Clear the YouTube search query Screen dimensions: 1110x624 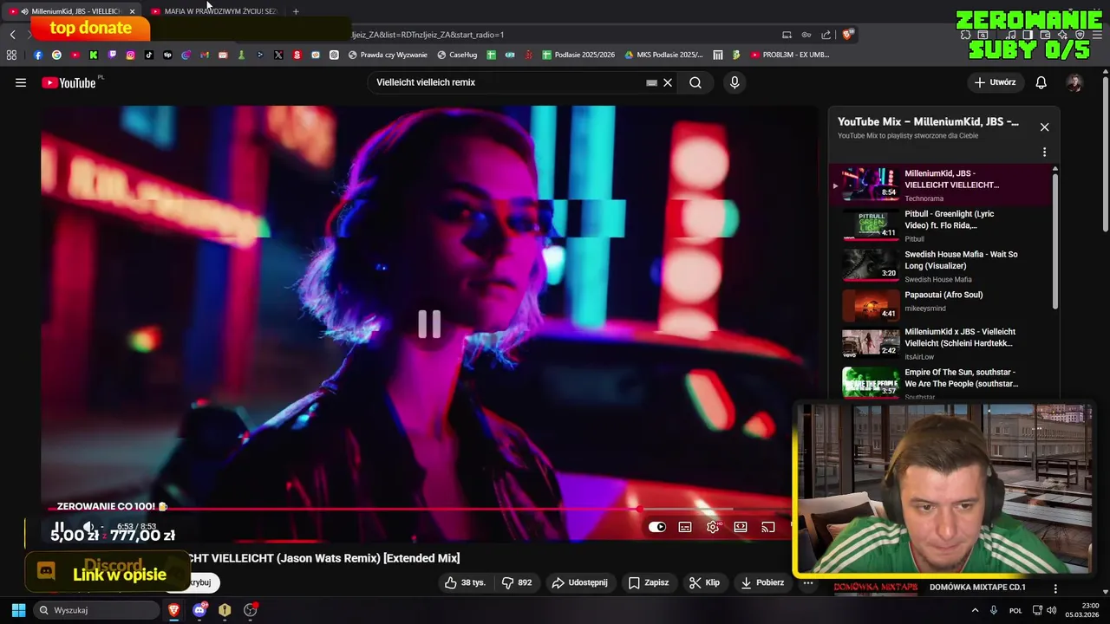click(668, 82)
